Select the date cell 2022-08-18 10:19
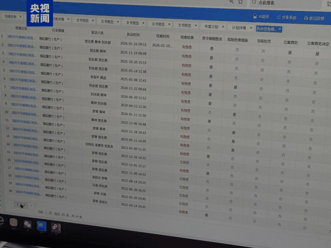Screen dimensions: 331x248 (133, 182)
